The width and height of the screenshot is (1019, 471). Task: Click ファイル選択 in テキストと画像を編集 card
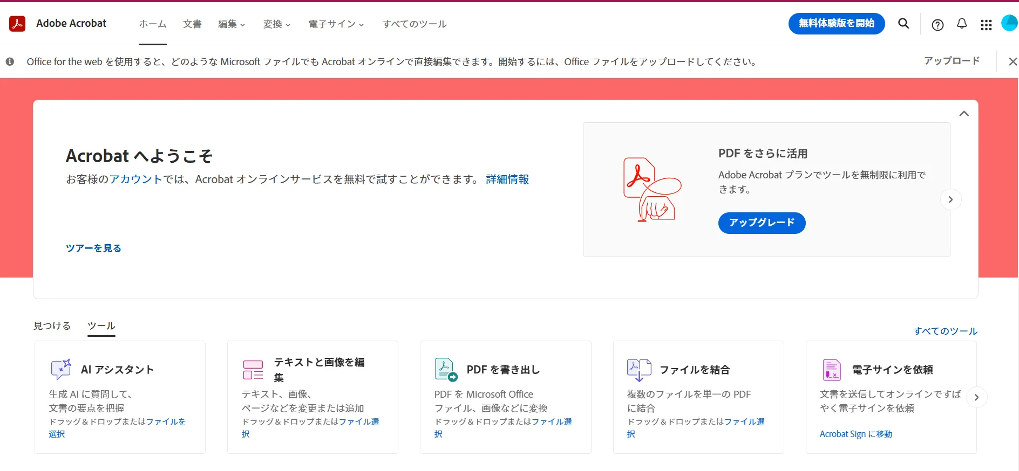click(x=310, y=427)
